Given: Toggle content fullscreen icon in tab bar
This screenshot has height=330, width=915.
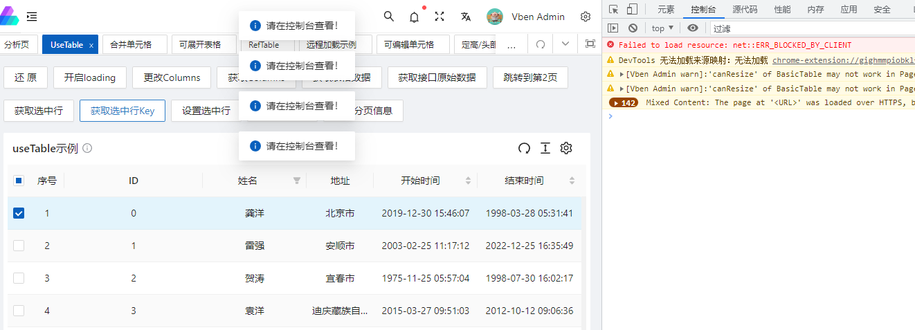Looking at the screenshot, I should pos(590,44).
